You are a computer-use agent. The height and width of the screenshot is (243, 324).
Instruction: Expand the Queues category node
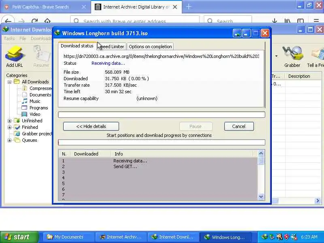(9, 140)
